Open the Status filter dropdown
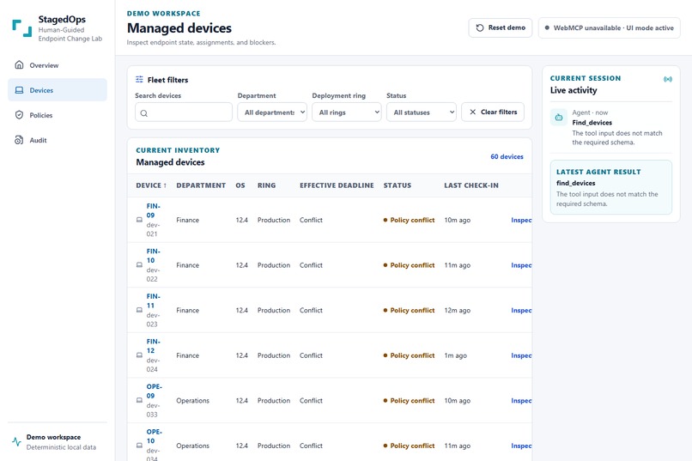Image resolution: width=692 pixels, height=461 pixels. (422, 112)
